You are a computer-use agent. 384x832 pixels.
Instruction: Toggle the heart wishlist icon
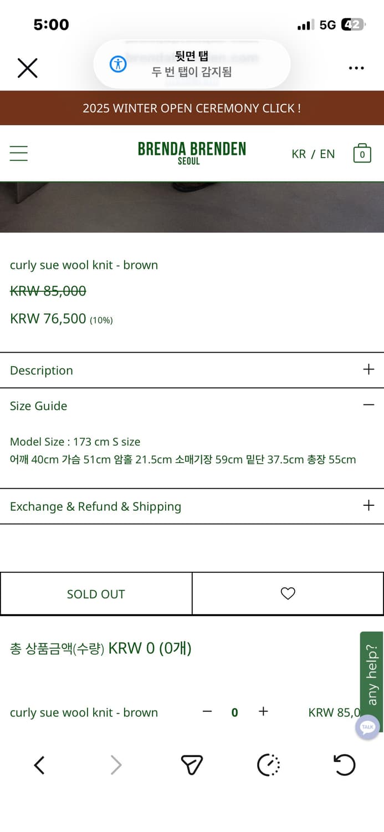(288, 593)
